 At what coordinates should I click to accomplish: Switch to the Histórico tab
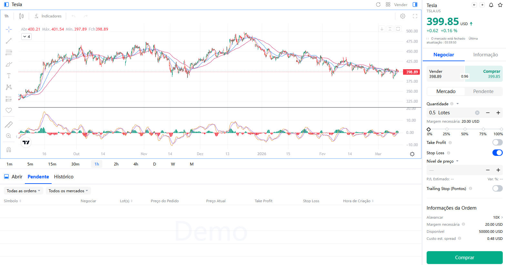64,177
